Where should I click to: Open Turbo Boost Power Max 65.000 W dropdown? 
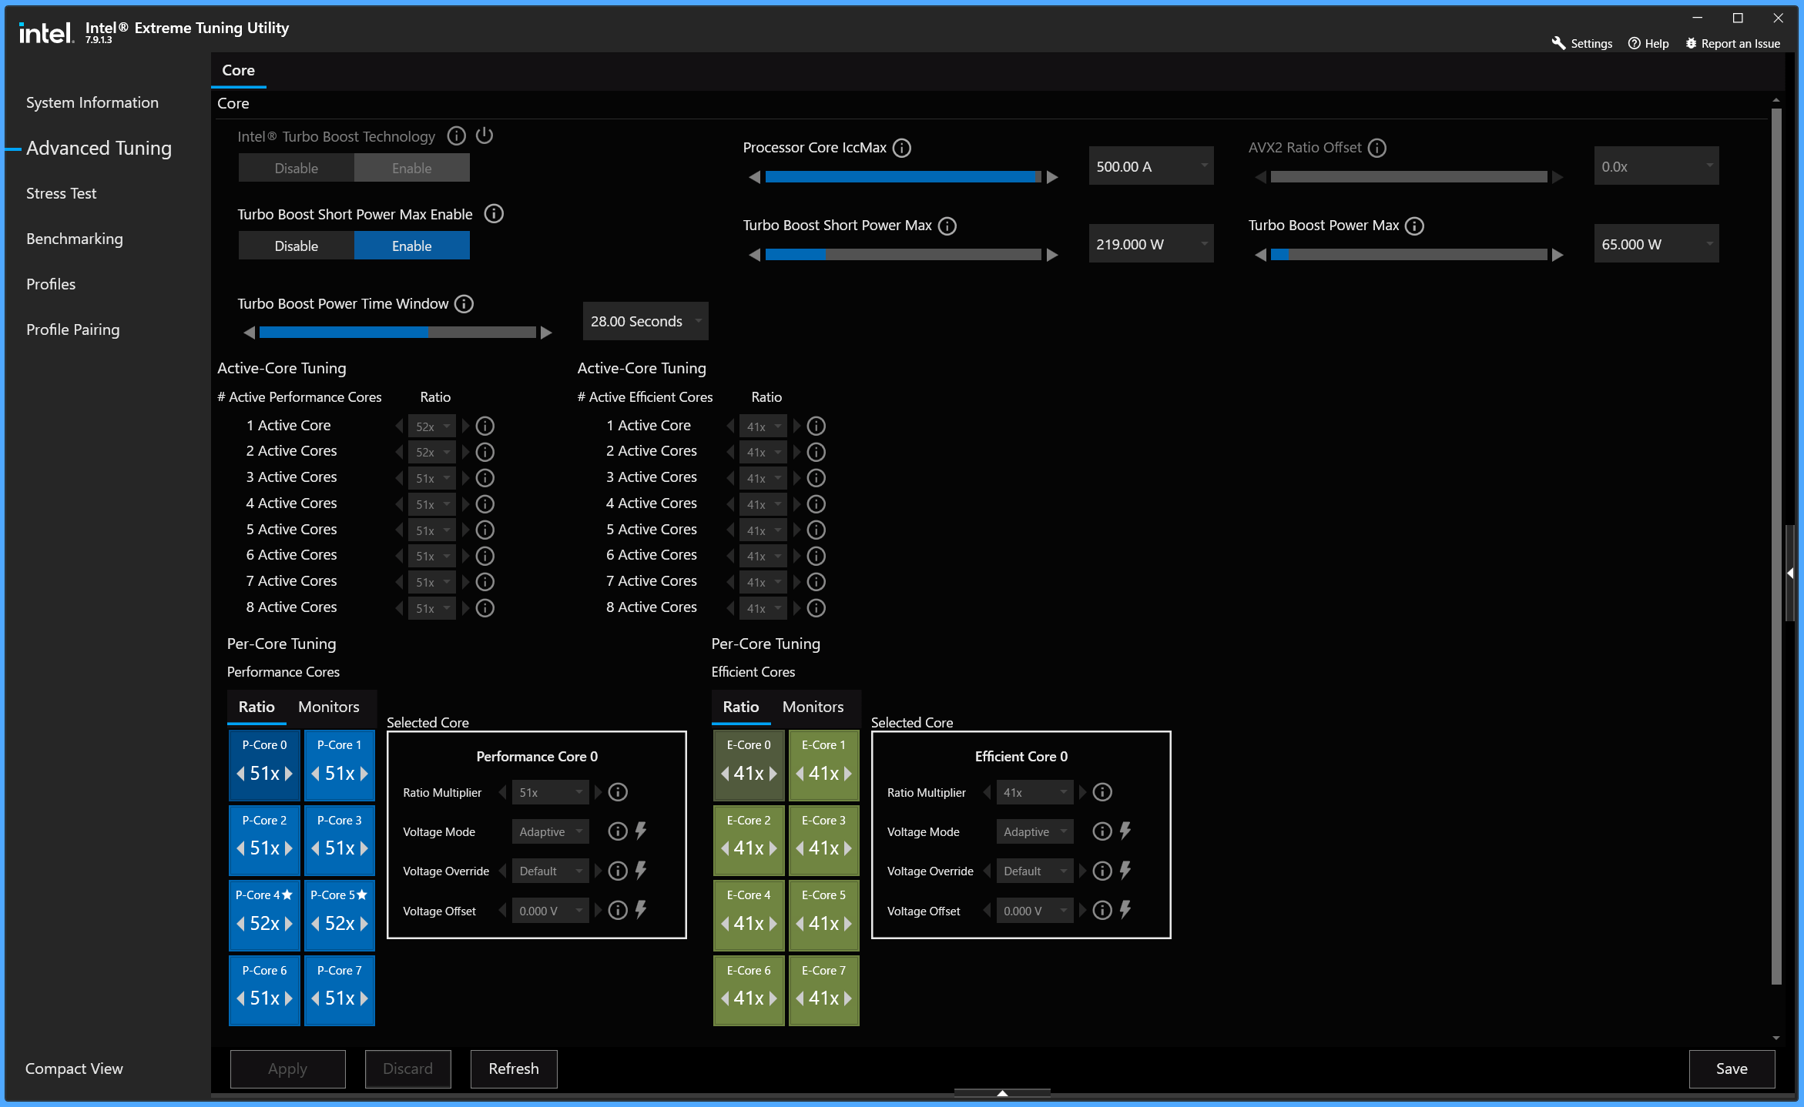[1656, 244]
